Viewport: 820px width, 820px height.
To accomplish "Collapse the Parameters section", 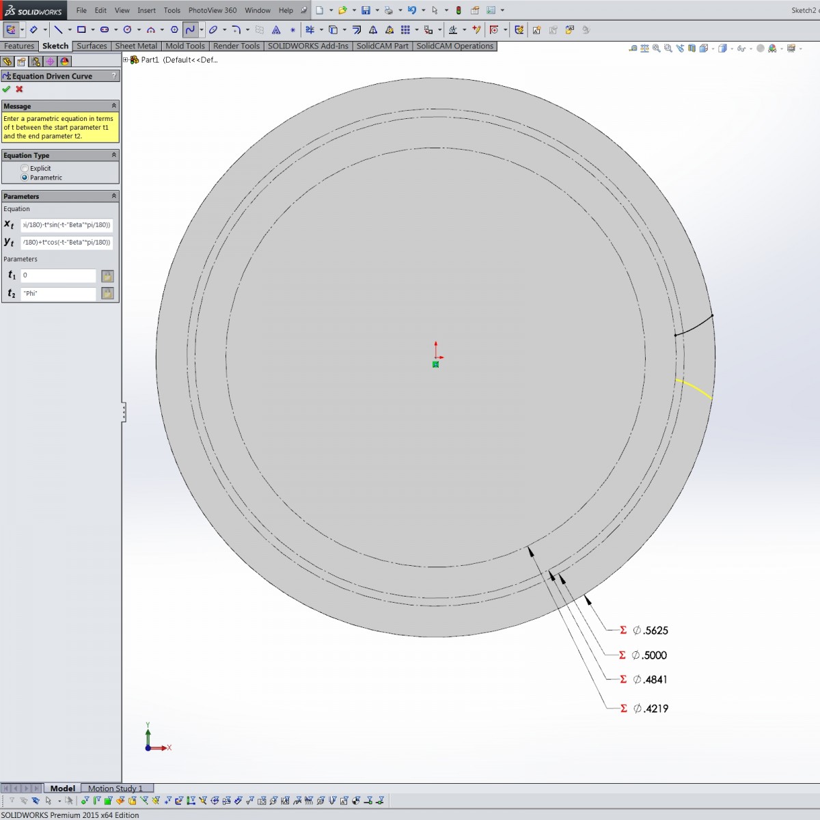I will pos(113,196).
